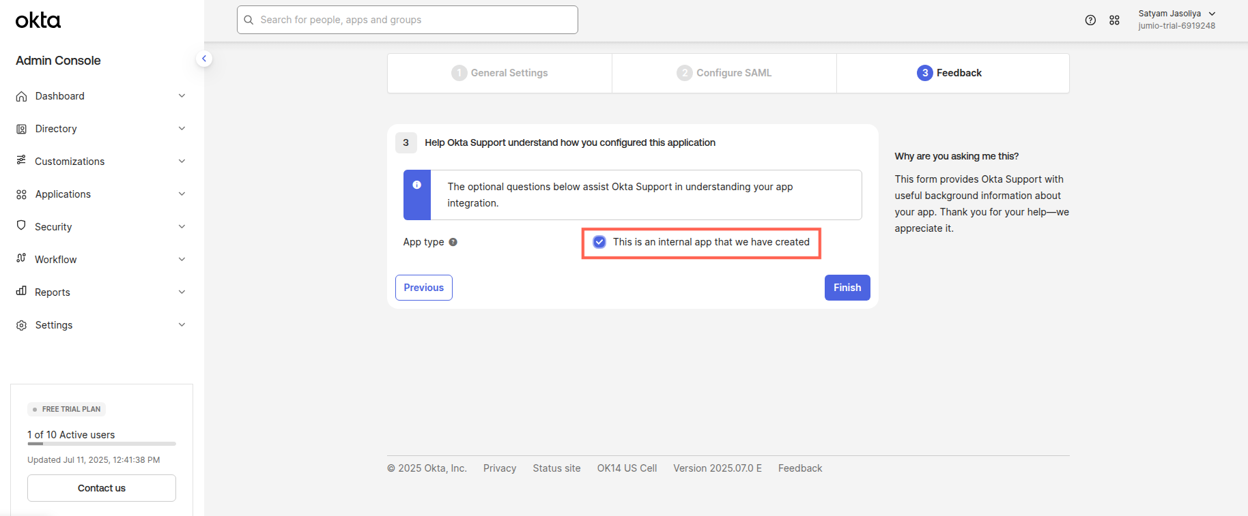Open the help question mark icon

coord(1090,20)
